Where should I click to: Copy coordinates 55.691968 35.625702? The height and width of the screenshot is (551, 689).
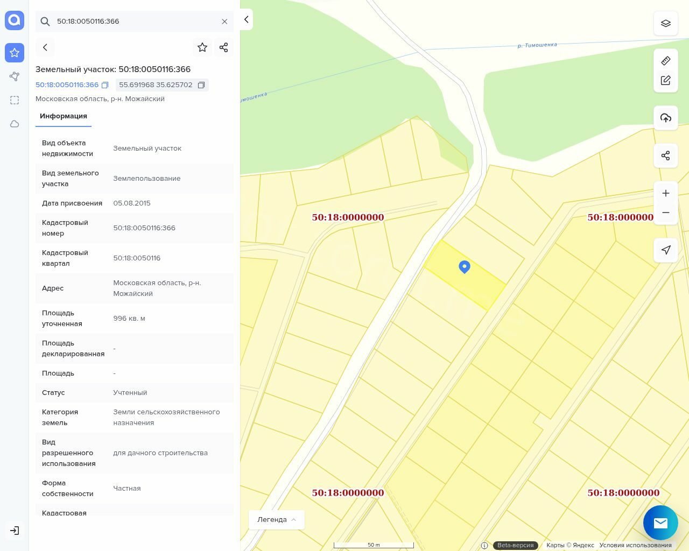[x=201, y=85]
